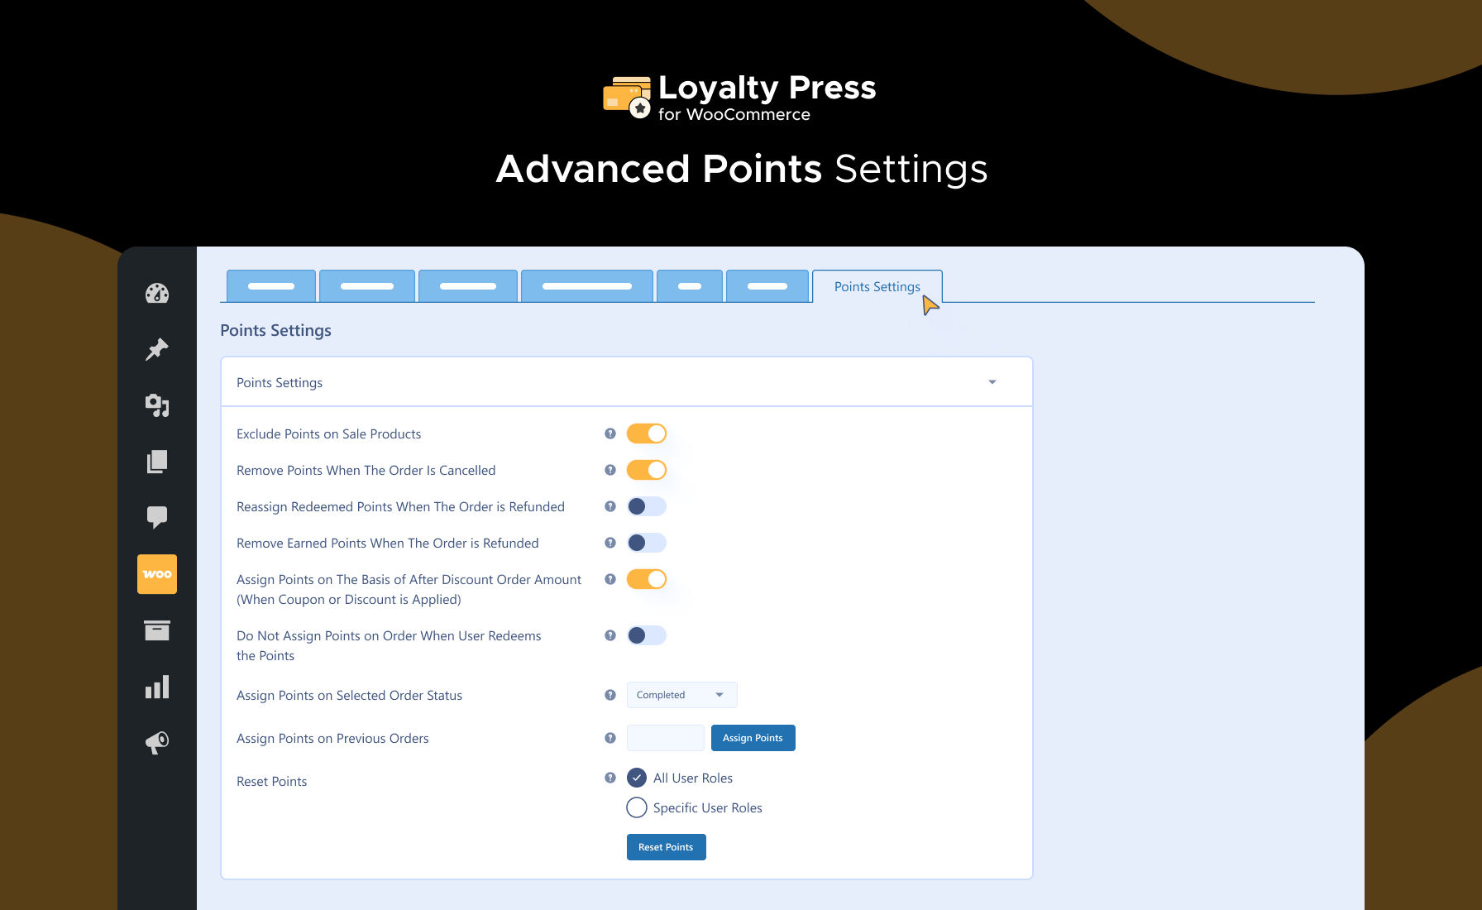The image size is (1482, 910).
Task: Open the third blue tab in the tab bar
Action: tap(468, 286)
